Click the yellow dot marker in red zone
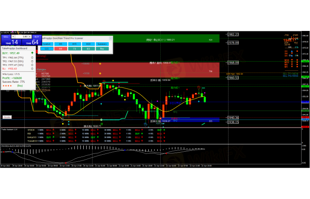The image size is (310, 199). click(101, 64)
